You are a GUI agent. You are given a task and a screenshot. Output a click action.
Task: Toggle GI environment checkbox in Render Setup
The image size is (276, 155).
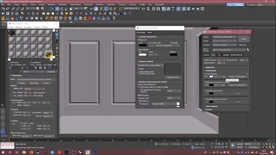tap(205, 74)
